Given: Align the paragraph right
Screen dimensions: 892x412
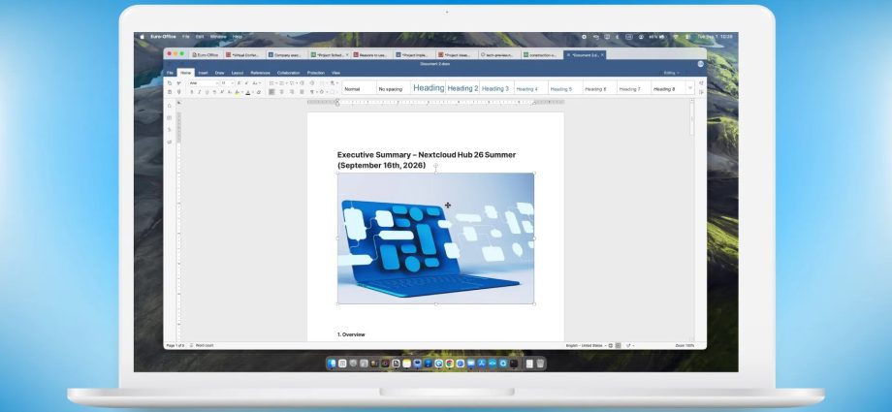Looking at the screenshot, I should click(x=292, y=92).
